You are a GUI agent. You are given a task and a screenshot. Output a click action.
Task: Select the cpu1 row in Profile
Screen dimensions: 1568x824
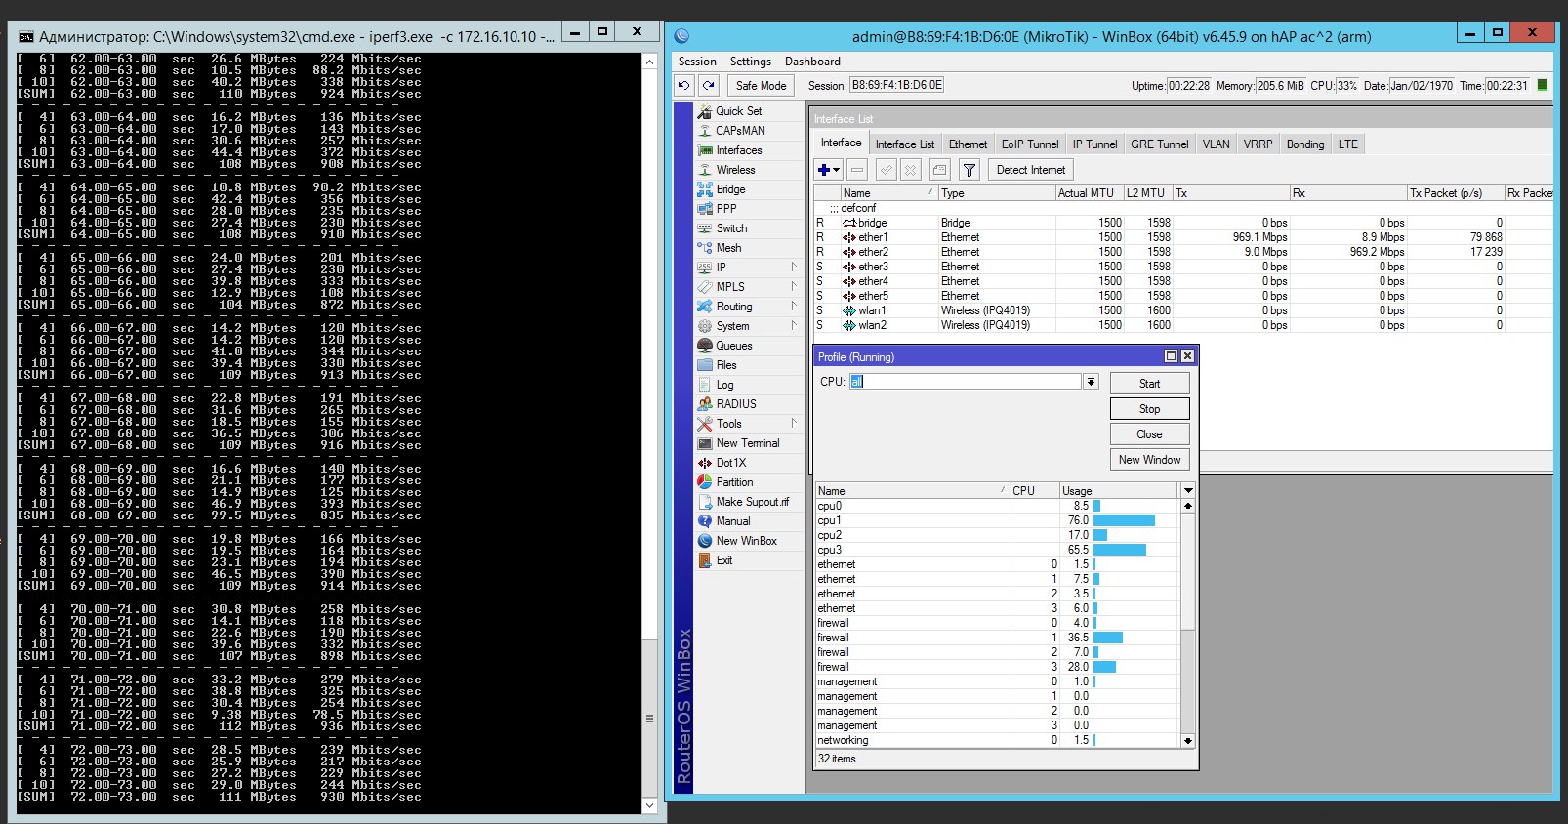click(x=998, y=520)
